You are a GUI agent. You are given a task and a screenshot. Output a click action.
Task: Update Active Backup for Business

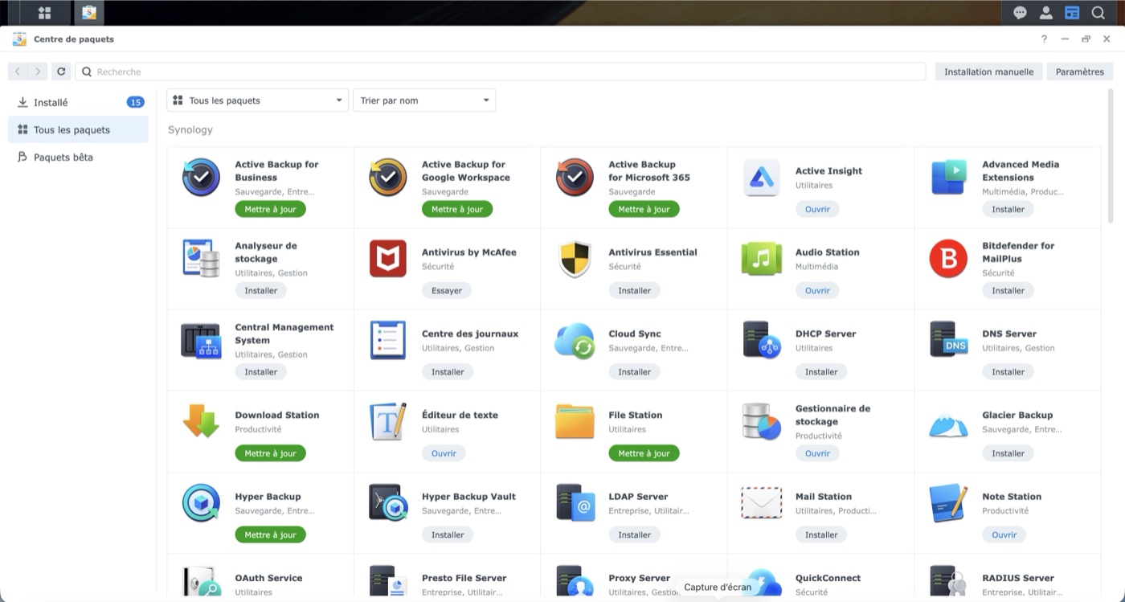point(270,209)
